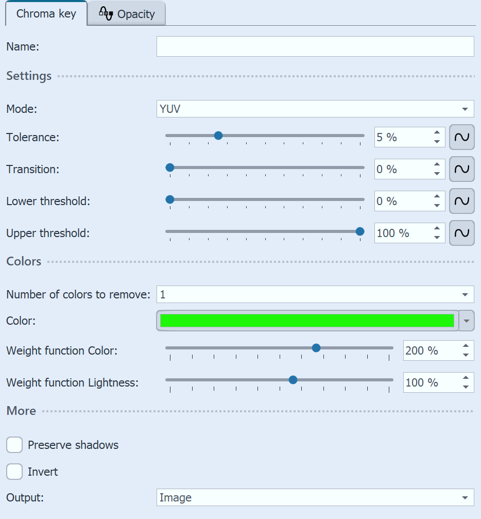Select the Chroma key tab
481x519 pixels.
click(46, 14)
